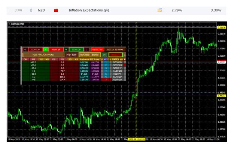This screenshot has height=149, width=234.
Task: Select the NZDCHF pair row
Action: point(117,68)
